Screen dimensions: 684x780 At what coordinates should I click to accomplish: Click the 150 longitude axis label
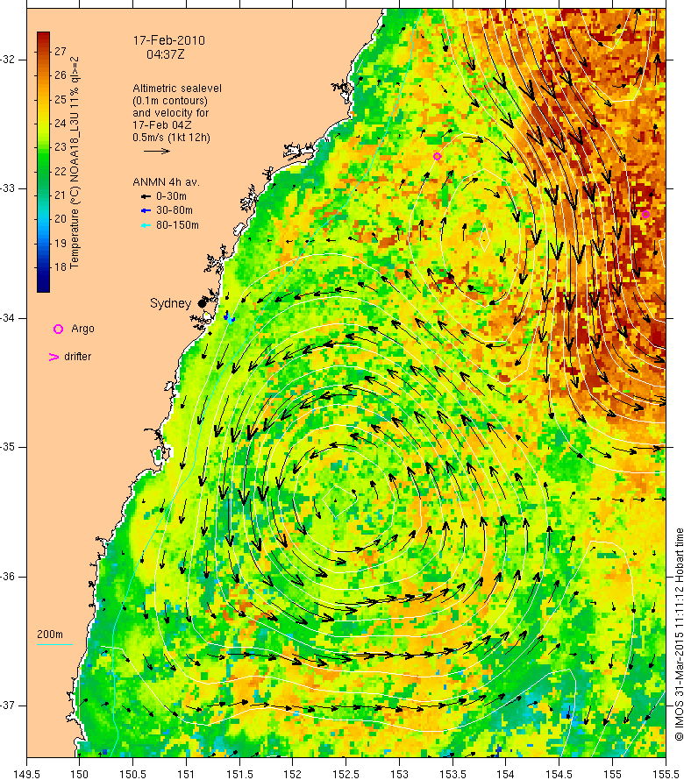[x=79, y=774]
